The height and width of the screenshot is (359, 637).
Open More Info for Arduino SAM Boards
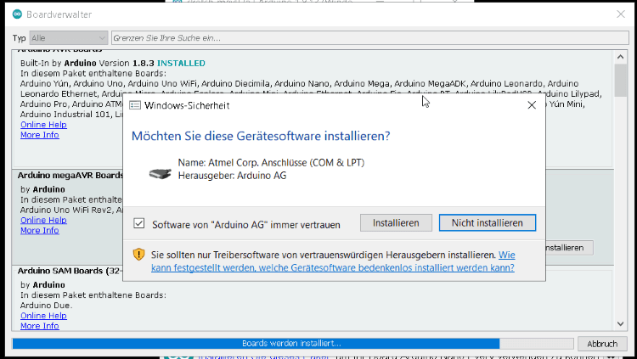tap(40, 326)
